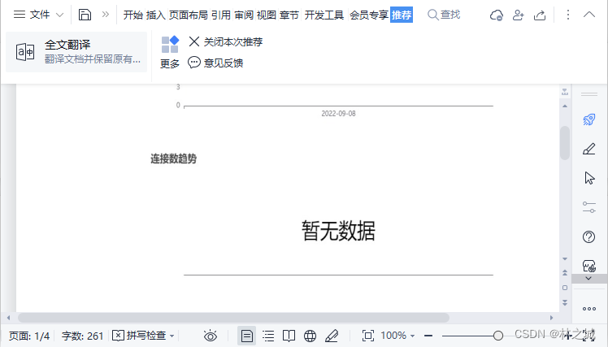Click the vertical scrollbar thumb

tap(565, 143)
